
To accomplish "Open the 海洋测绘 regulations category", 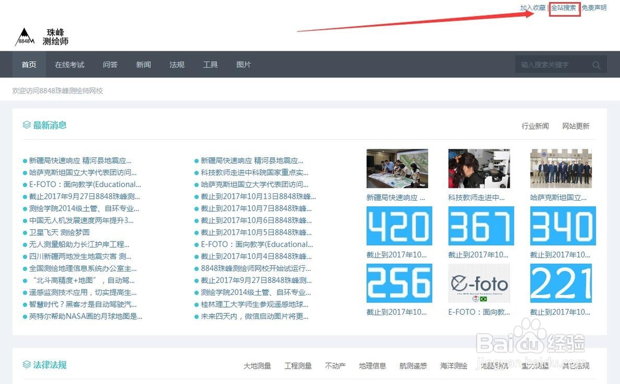I will (454, 365).
